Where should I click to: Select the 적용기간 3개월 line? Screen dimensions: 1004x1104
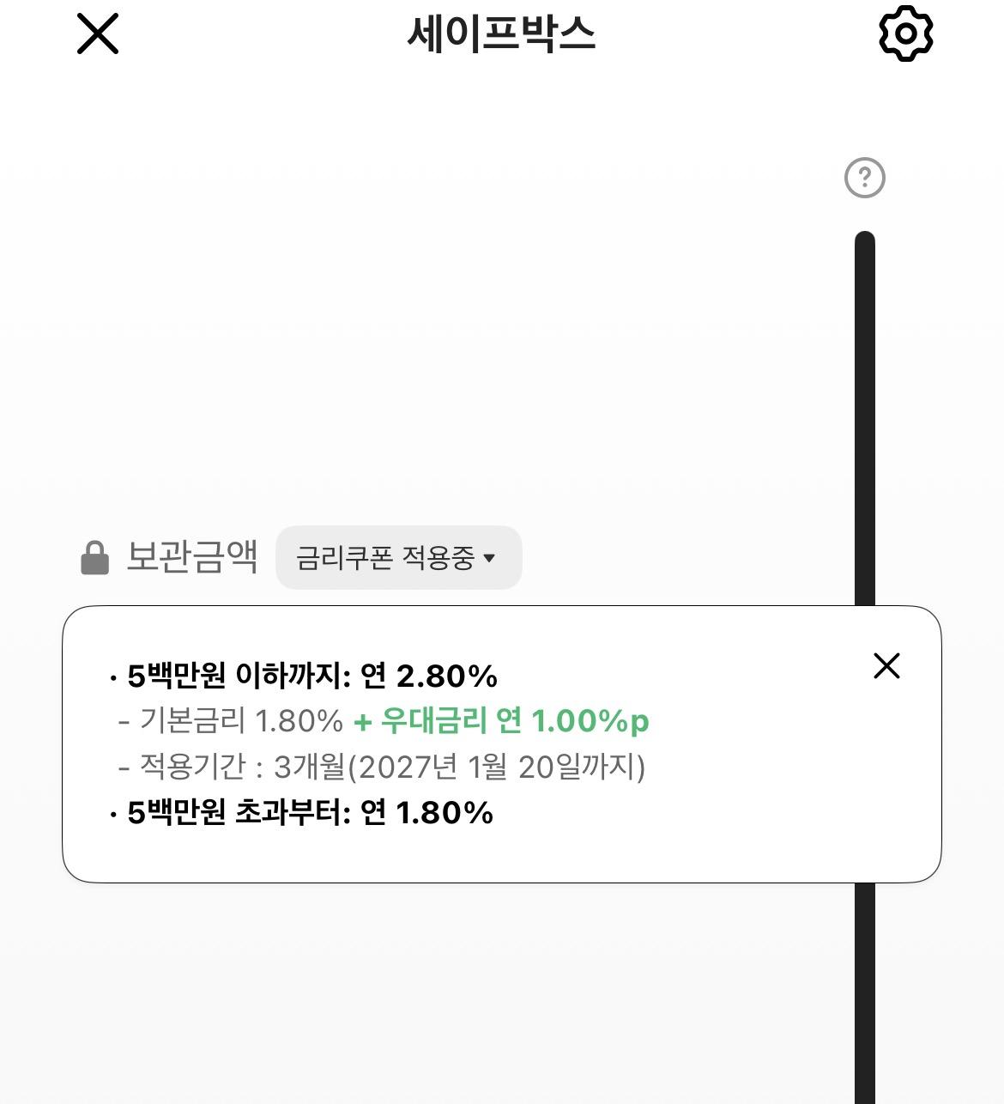click(383, 767)
